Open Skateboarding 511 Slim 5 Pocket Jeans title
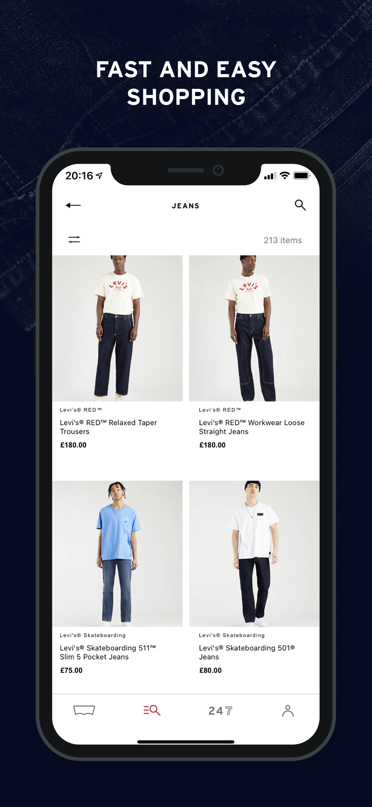 [108, 652]
